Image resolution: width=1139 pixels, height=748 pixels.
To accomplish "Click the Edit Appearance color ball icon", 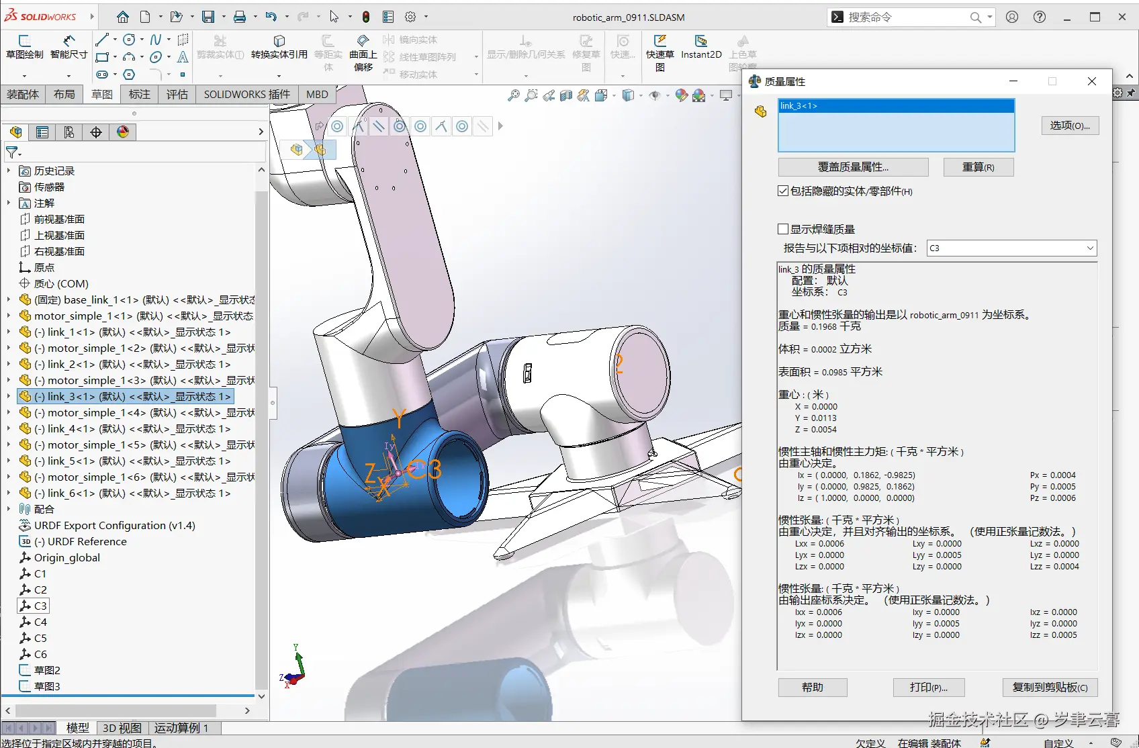I will (x=682, y=95).
